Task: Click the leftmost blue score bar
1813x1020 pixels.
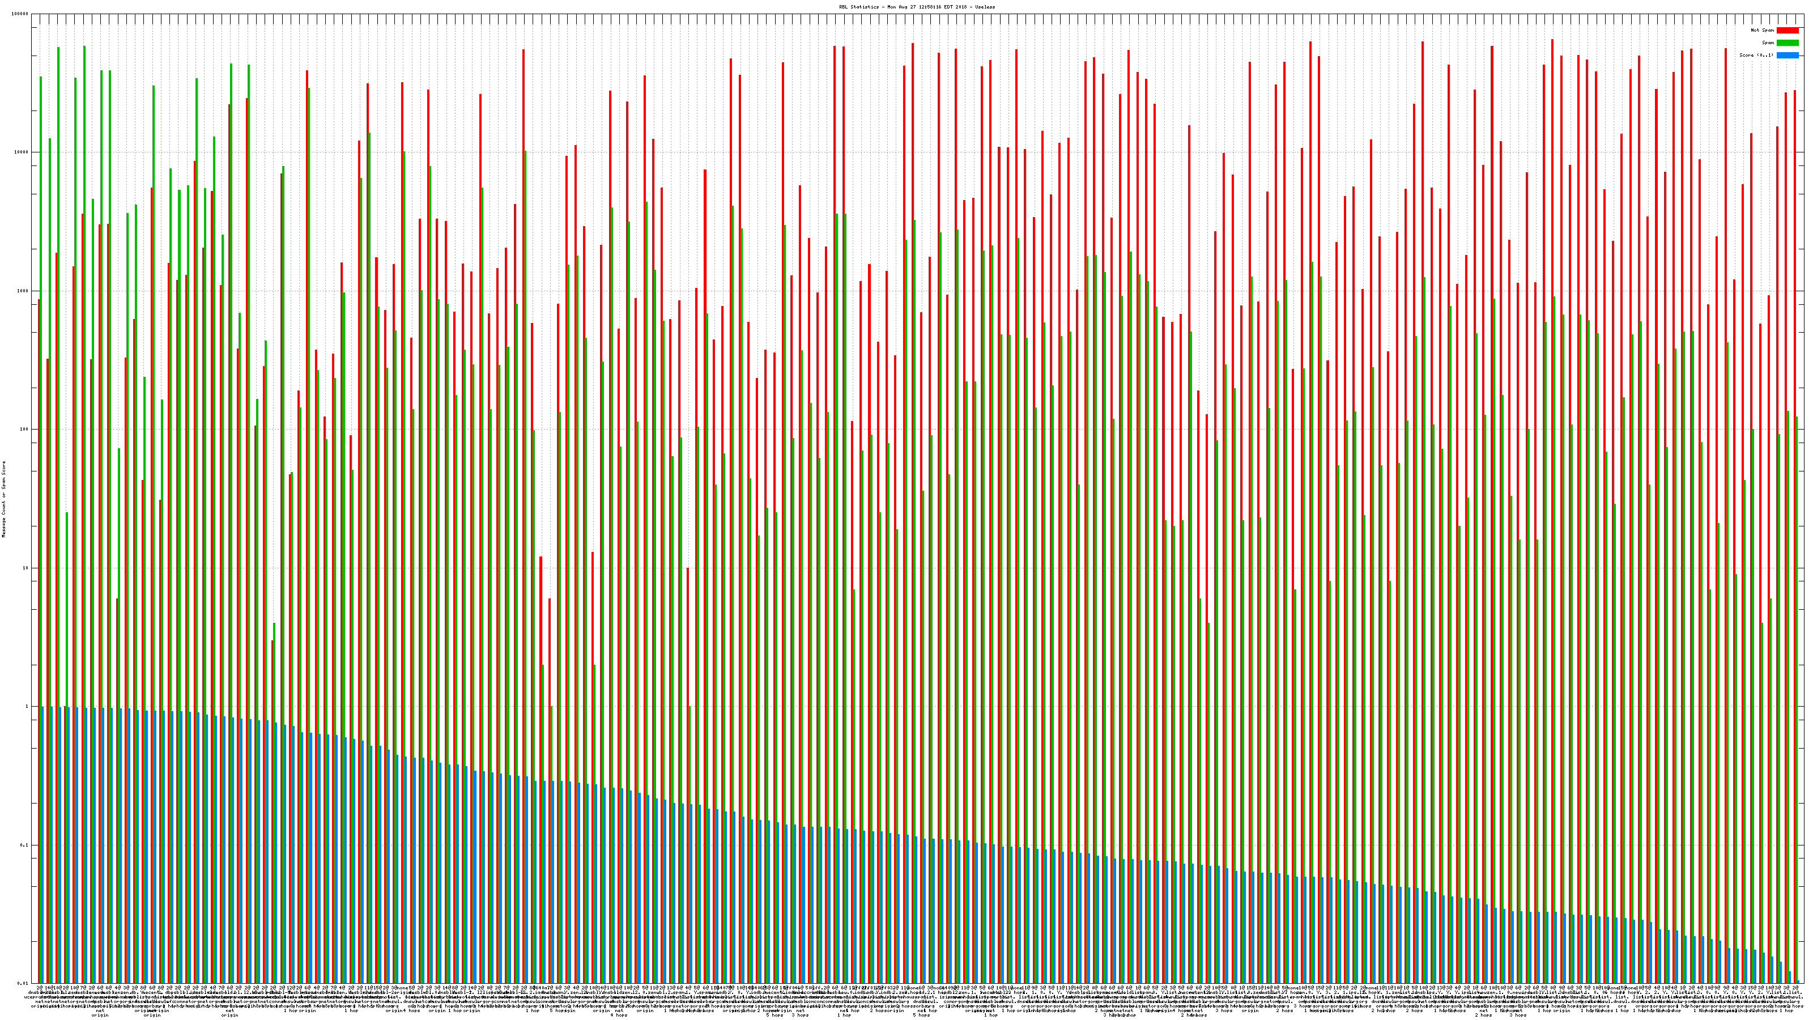Action: click(43, 845)
